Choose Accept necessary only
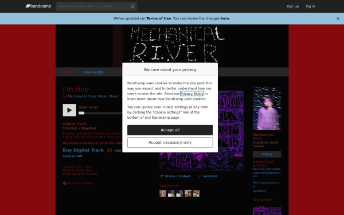 tap(170, 143)
